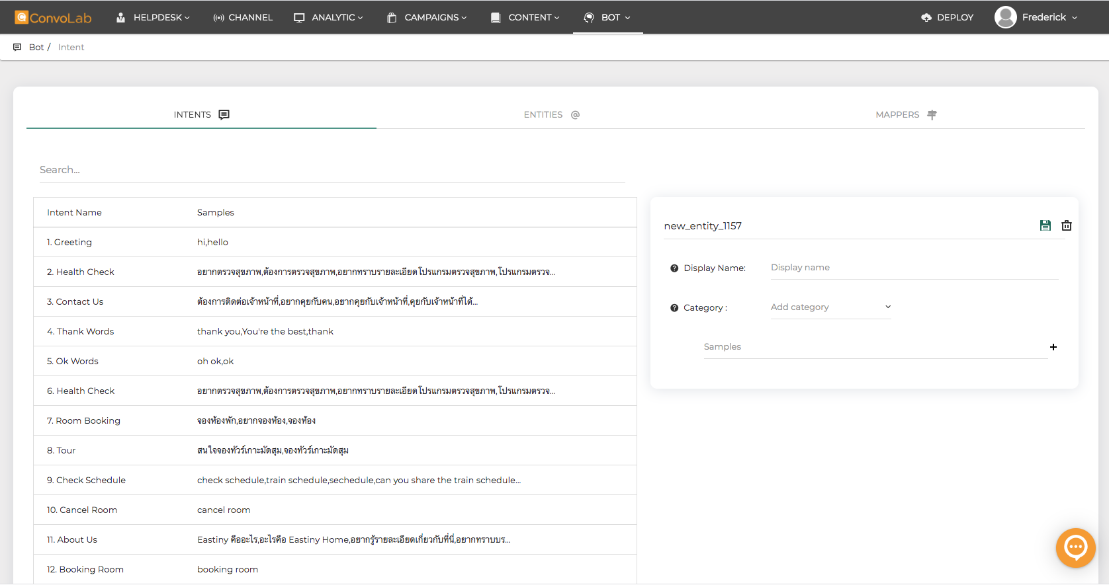Add a sample with the plus icon
This screenshot has width=1109, height=585.
tap(1053, 347)
